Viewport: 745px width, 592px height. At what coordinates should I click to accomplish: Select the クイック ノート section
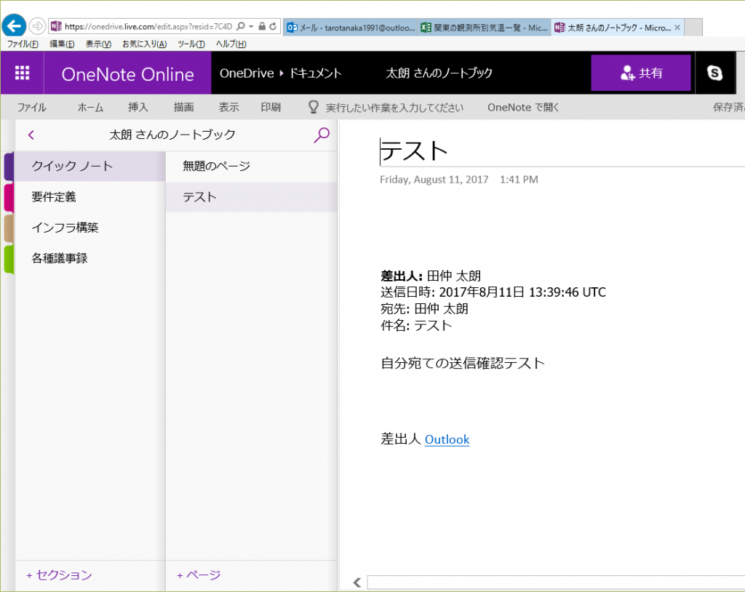[89, 167]
